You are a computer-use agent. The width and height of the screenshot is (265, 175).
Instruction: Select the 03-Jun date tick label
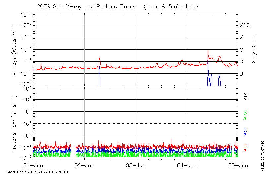pyautogui.click(x=136, y=165)
